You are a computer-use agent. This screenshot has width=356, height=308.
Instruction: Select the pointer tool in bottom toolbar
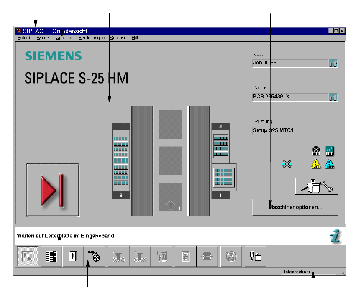pyautogui.click(x=28, y=257)
